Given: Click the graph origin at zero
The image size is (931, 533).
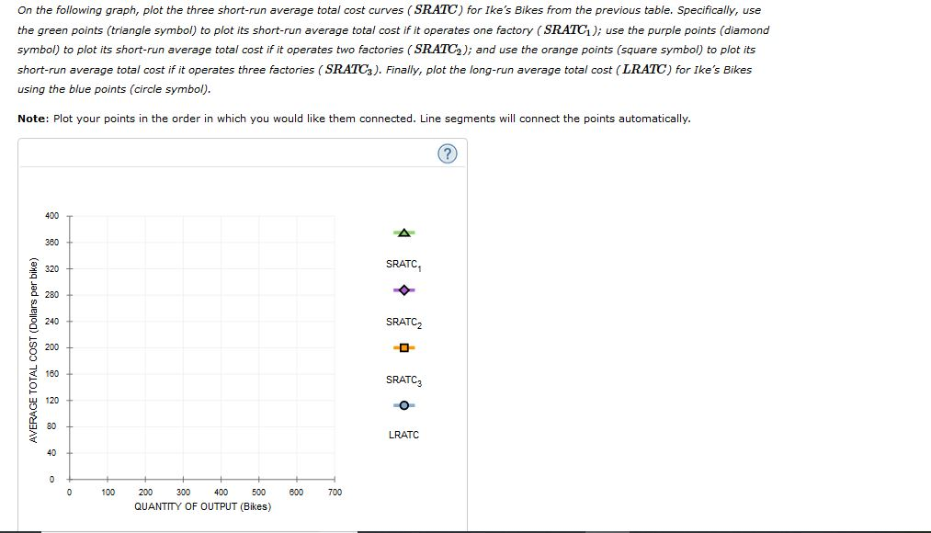Looking at the screenshot, I should point(69,479).
